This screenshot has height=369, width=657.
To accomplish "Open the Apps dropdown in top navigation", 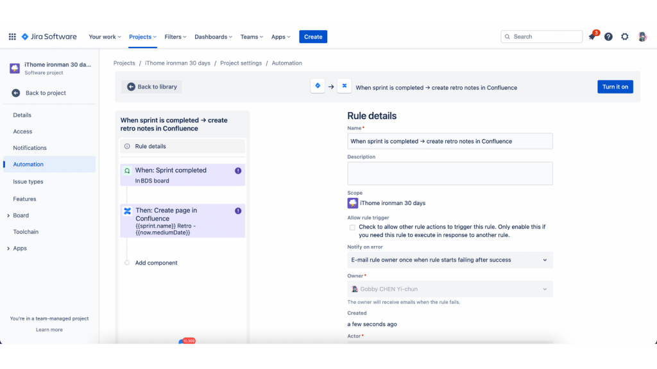I will [280, 37].
